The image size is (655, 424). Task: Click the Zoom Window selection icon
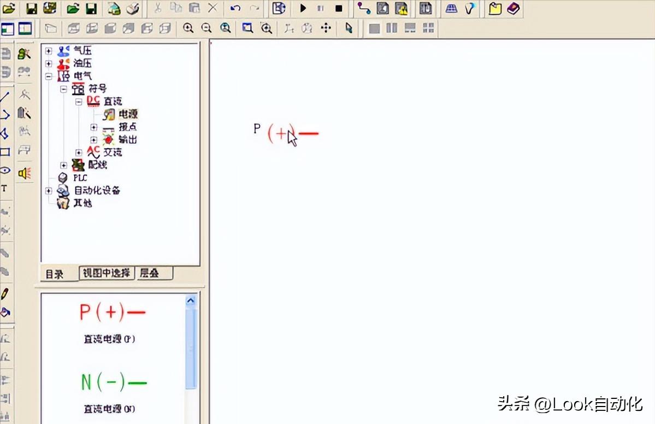247,28
